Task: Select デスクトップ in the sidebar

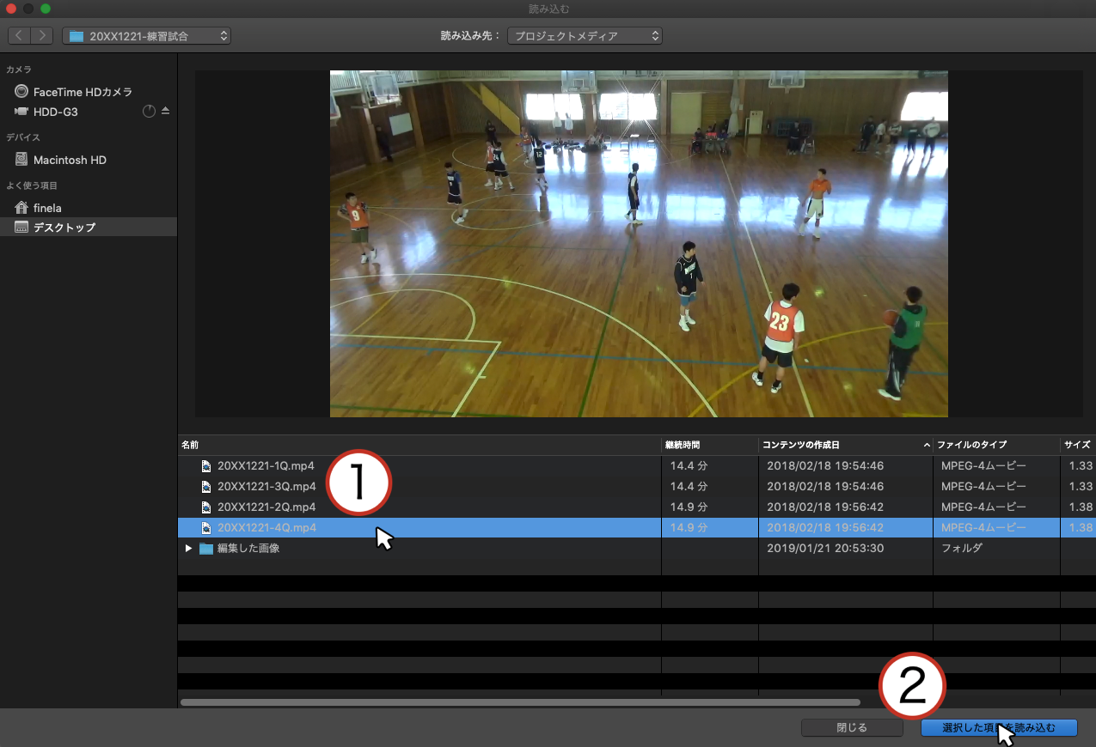Action: (x=64, y=228)
